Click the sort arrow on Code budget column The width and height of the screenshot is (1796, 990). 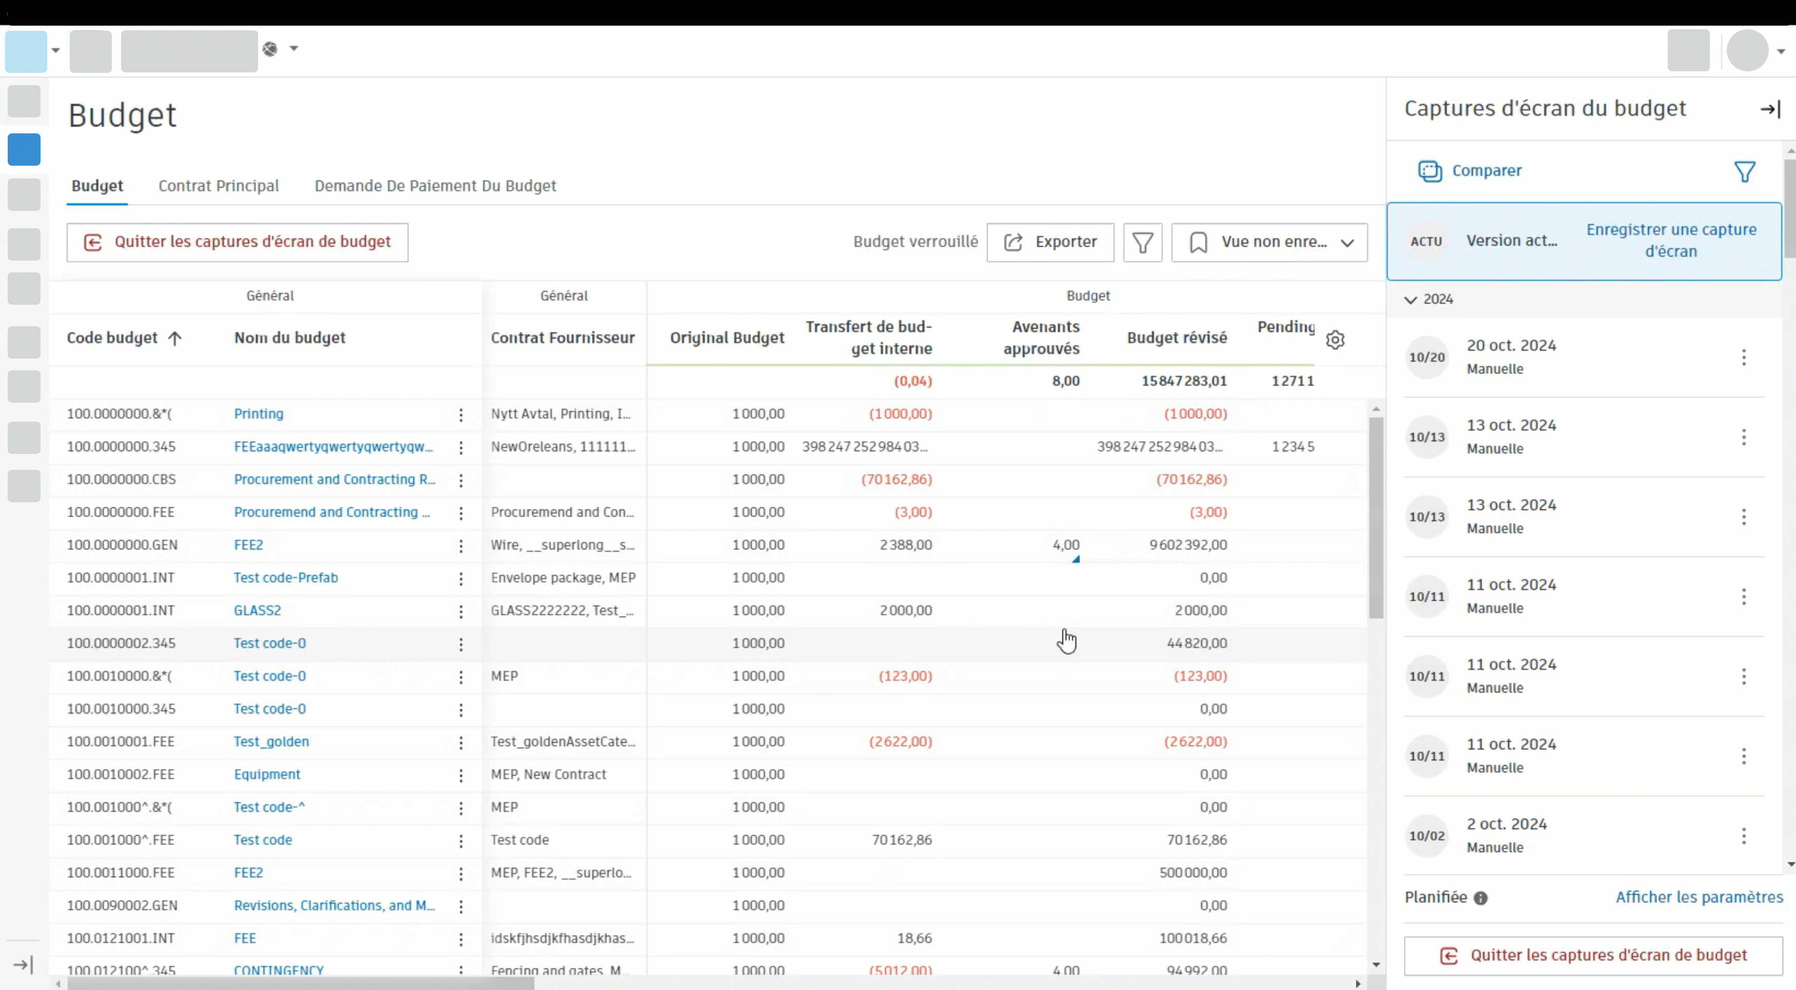click(x=175, y=338)
